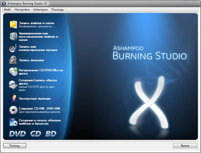Viewport: 201px width, 153px height.
Task: Click the erase rewritable disc icon
Action: pyautogui.click(x=13, y=110)
